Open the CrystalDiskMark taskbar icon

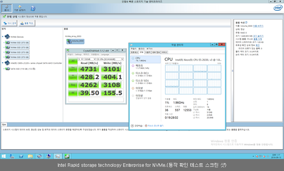coord(67,156)
